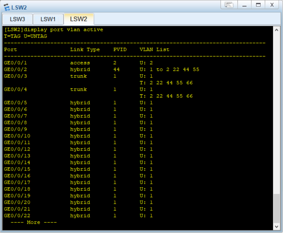Click 'hybrid' link type of GE0/0/20
The height and width of the screenshot is (233, 283).
coord(80,203)
